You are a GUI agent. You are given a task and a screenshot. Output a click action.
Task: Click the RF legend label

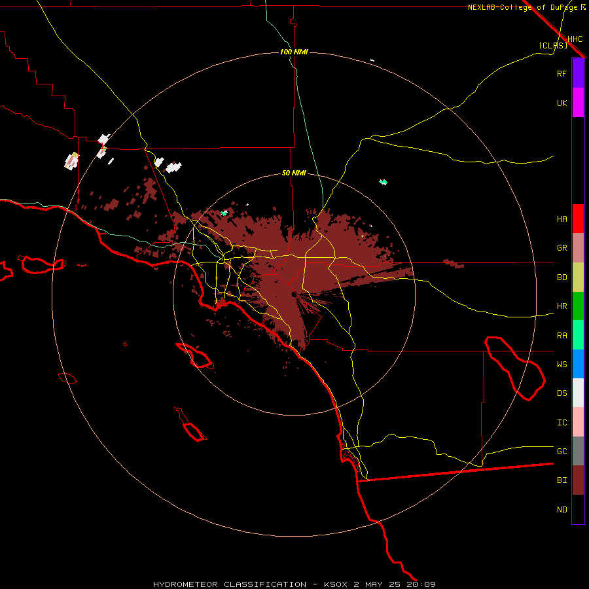tap(562, 73)
